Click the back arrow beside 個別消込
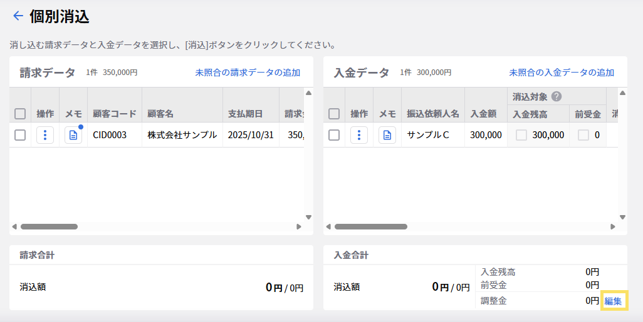Screen dimensions: 643x322 point(18,16)
